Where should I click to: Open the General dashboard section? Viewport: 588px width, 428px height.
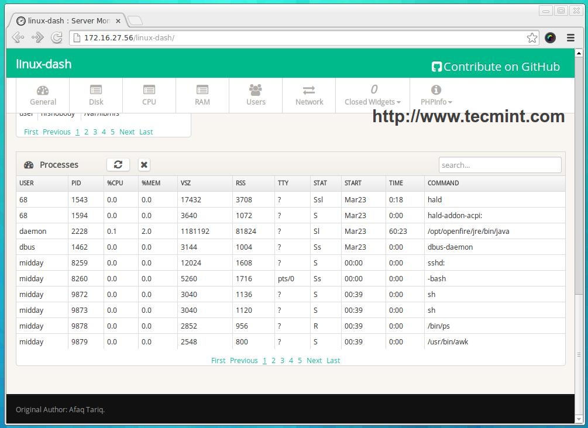pos(43,95)
